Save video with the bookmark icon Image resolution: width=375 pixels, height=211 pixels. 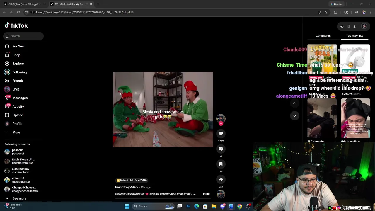coord(221,164)
